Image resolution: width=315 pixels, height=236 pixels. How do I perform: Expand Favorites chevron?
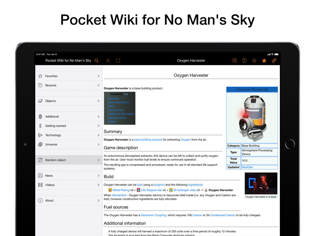98,76
